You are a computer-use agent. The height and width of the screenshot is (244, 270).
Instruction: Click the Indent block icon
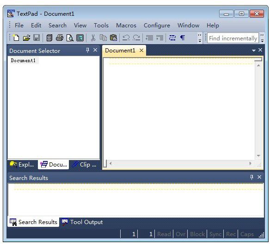(x=160, y=38)
